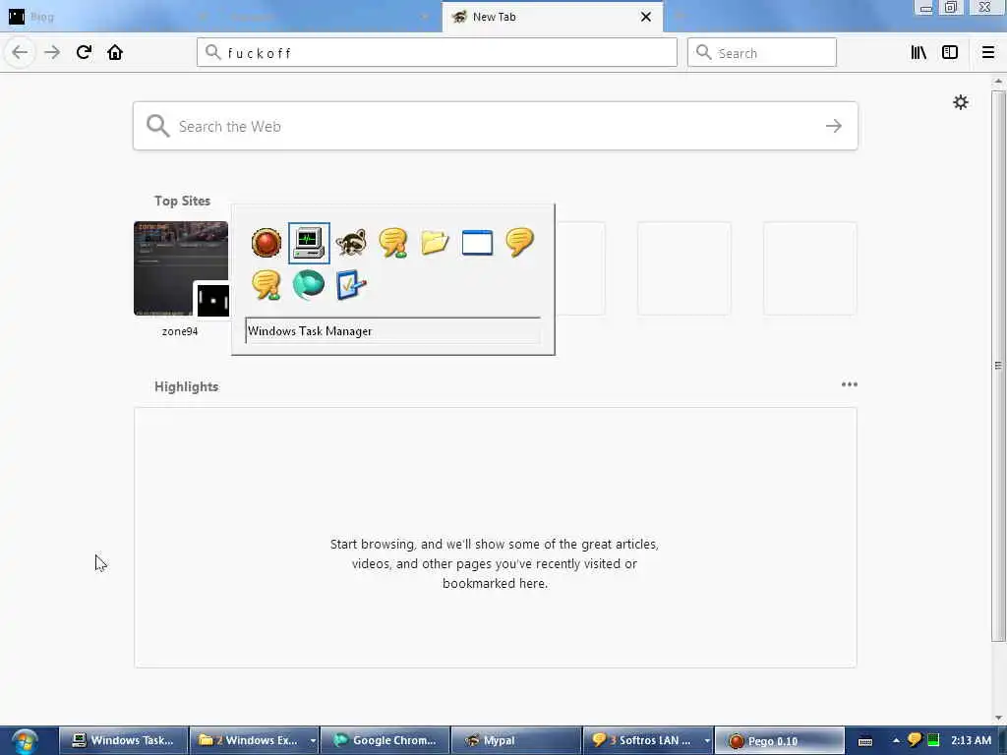Show hidden system tray icons
The image size is (1007, 755).
[896, 741]
